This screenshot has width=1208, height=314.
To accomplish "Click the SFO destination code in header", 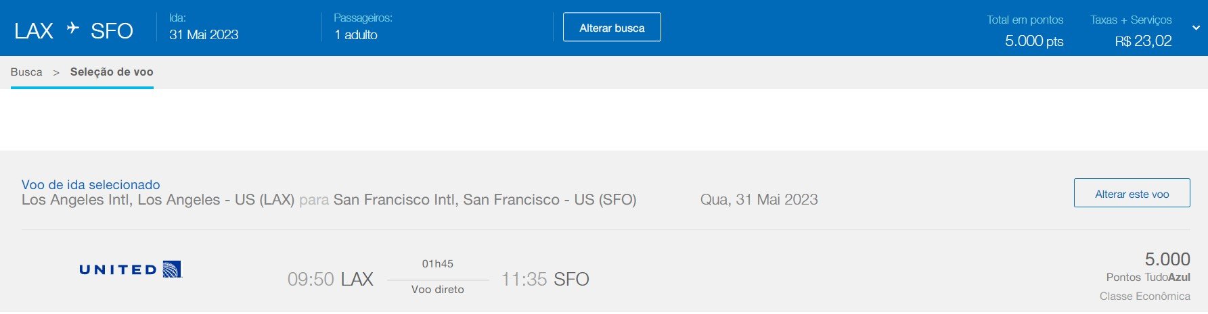I will tap(112, 31).
